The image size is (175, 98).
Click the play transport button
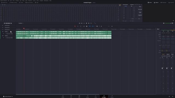(84, 23)
